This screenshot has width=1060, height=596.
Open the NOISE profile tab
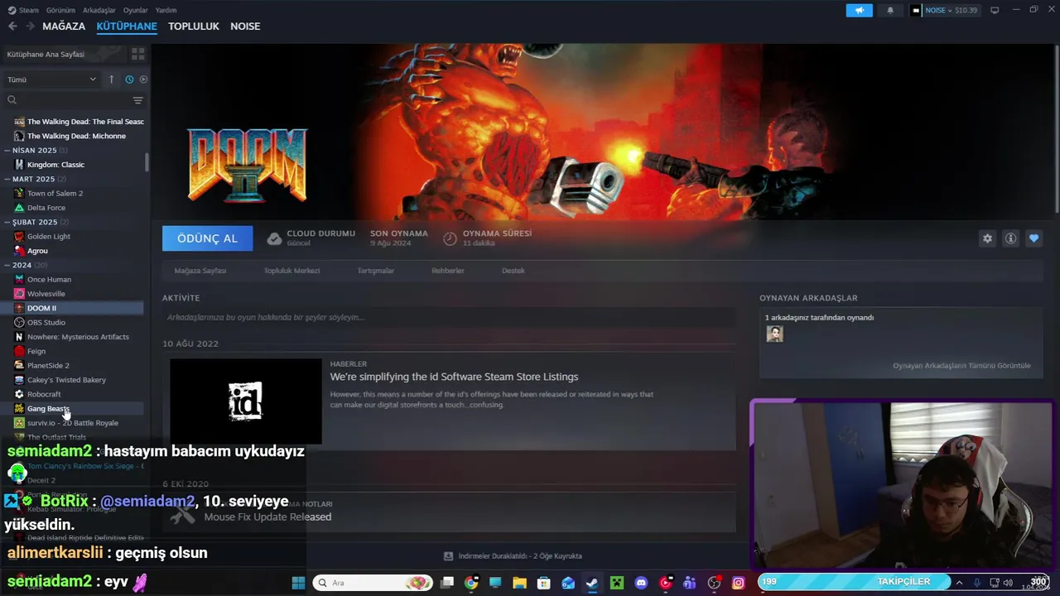(245, 26)
